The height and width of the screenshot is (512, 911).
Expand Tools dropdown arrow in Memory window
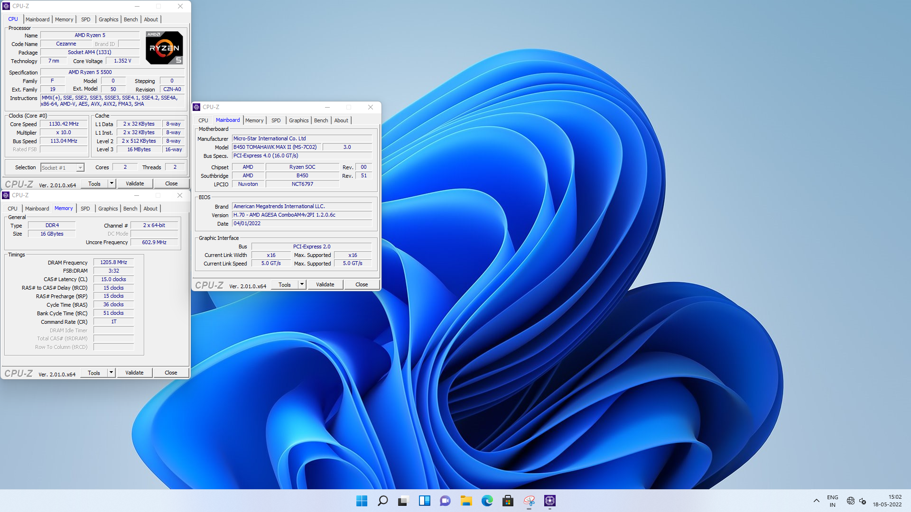(x=111, y=373)
